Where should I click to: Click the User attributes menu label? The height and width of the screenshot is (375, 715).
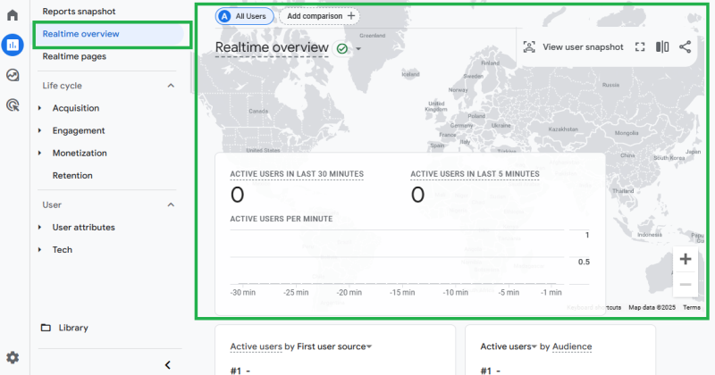coord(83,228)
